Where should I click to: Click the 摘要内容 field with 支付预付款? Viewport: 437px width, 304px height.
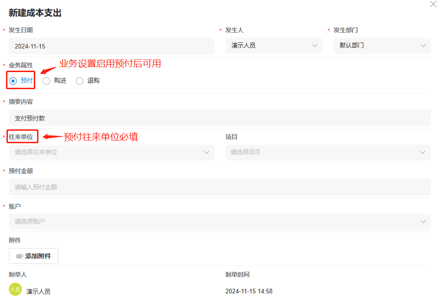[x=219, y=118]
